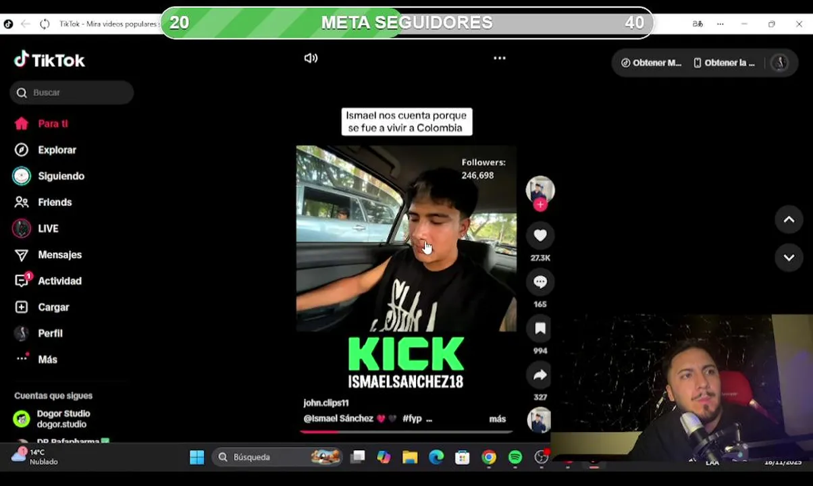Open the Friends section
813x486 pixels.
click(43, 202)
